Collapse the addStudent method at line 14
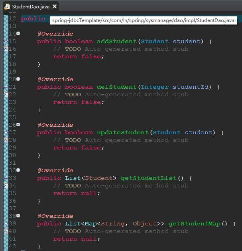The height and width of the screenshot is (251, 242). coord(18,34)
